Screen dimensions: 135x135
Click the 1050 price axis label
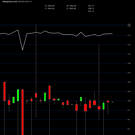tap(129, 82)
